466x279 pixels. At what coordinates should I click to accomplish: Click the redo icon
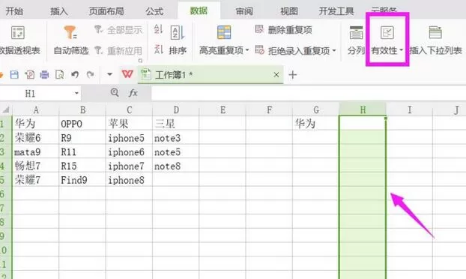[x=91, y=74]
